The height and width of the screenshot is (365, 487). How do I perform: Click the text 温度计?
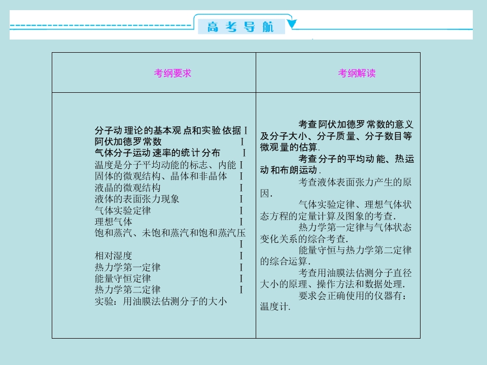click(x=274, y=307)
